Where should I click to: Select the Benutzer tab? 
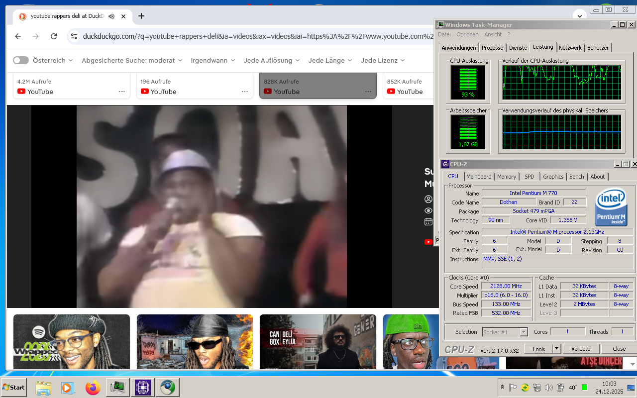pyautogui.click(x=598, y=48)
